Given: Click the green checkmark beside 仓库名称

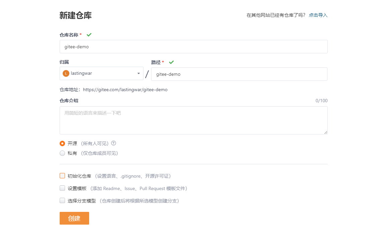Looking at the screenshot, I should [89, 35].
